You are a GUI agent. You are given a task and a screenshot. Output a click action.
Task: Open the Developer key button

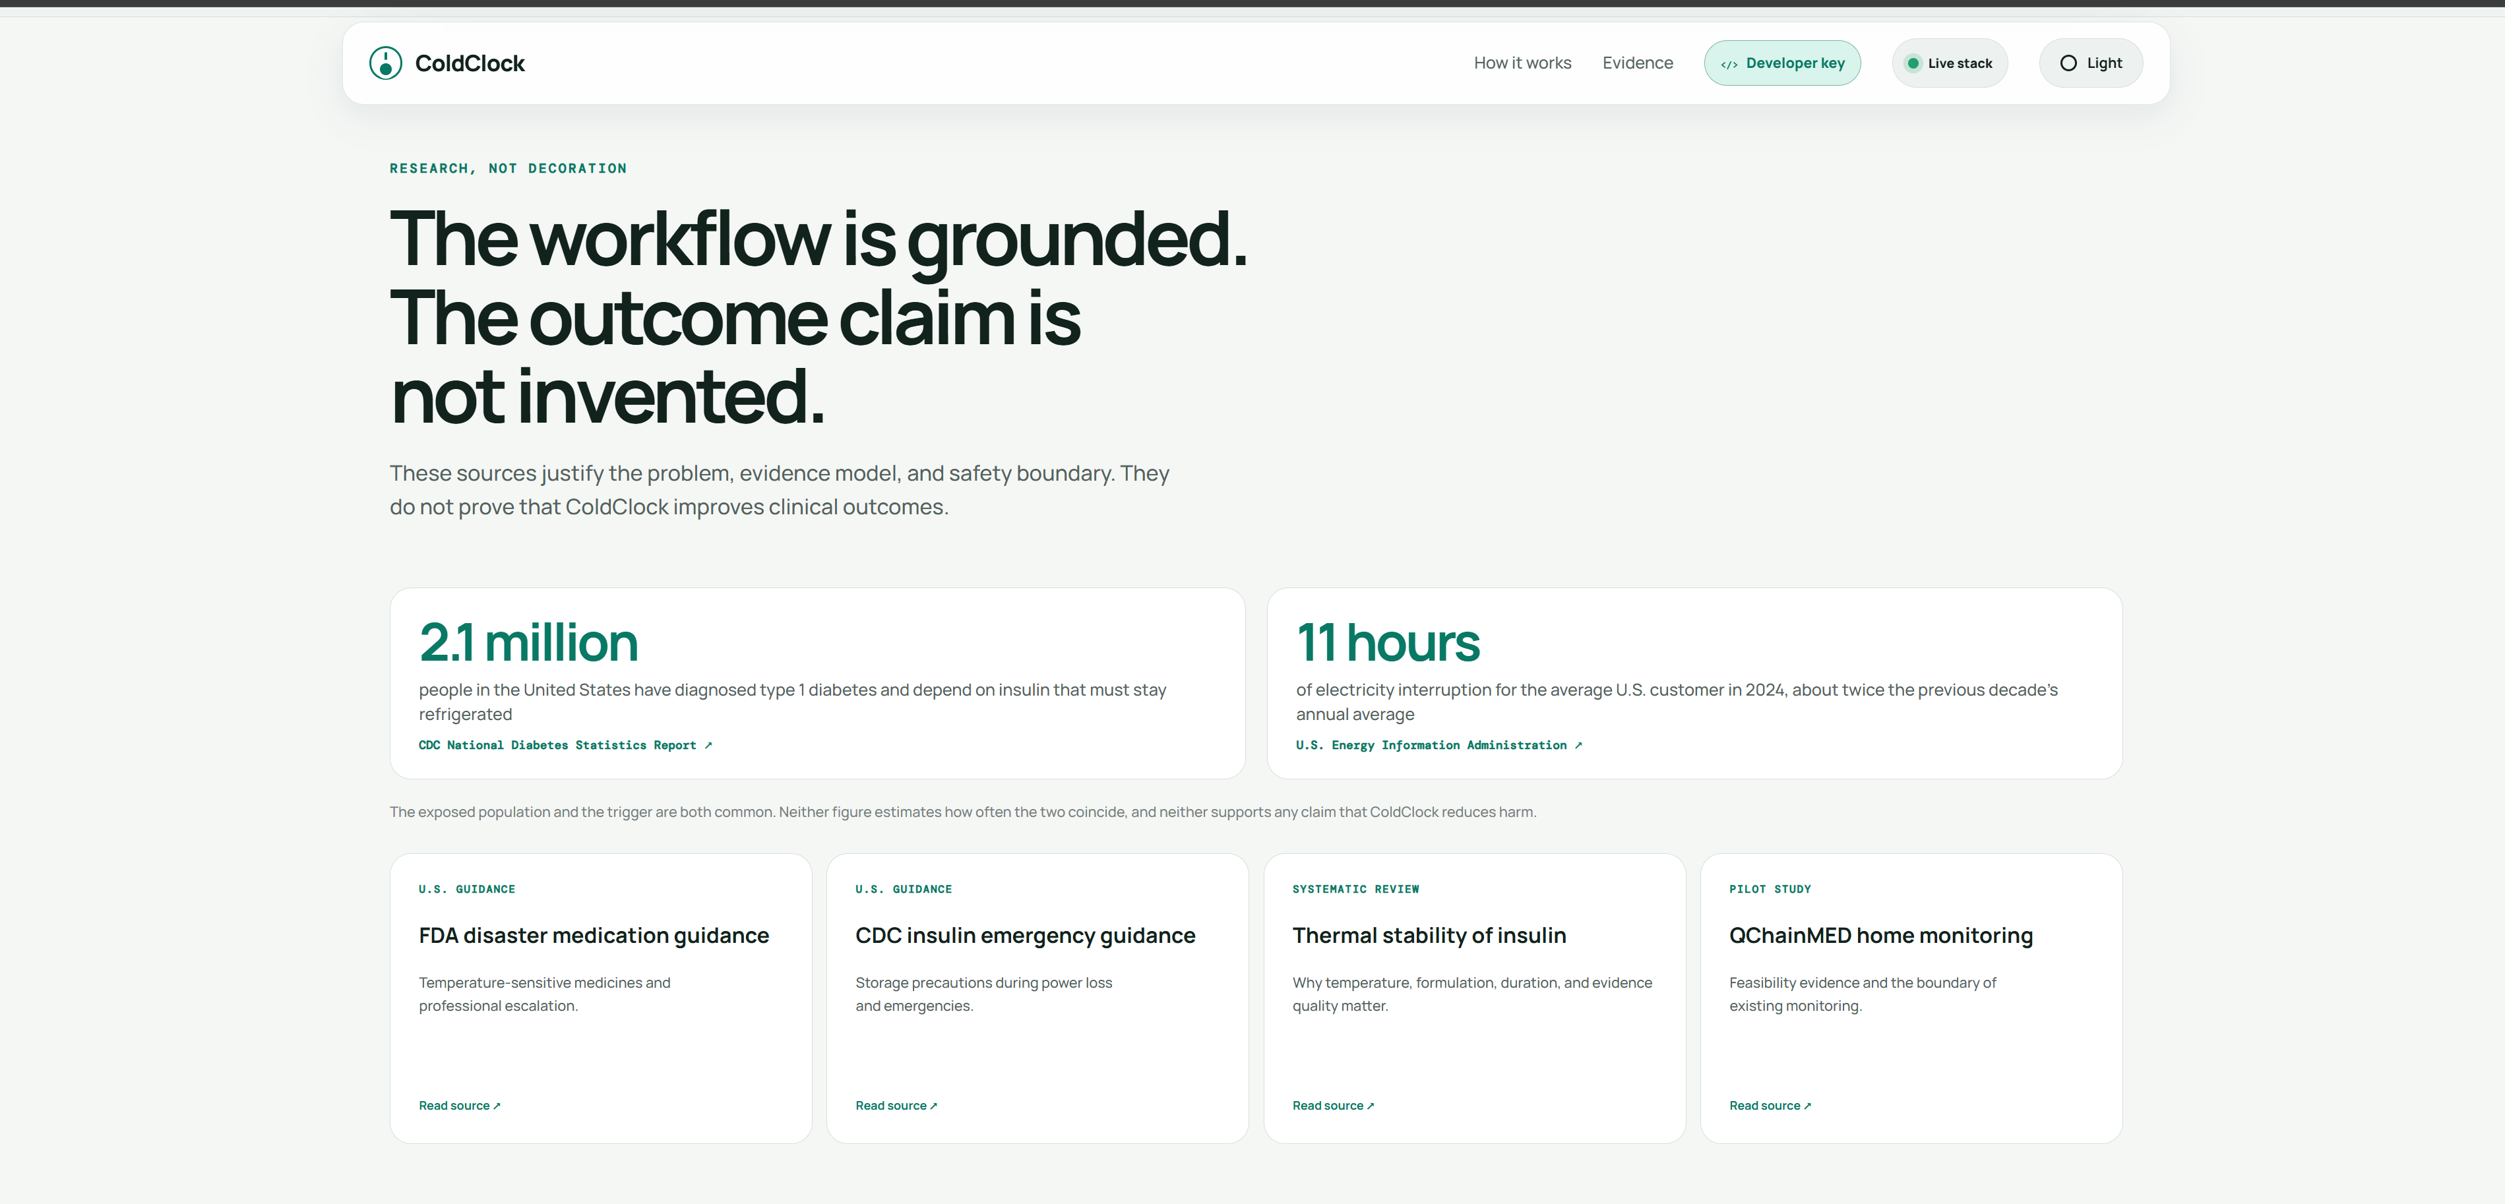[x=1781, y=63]
